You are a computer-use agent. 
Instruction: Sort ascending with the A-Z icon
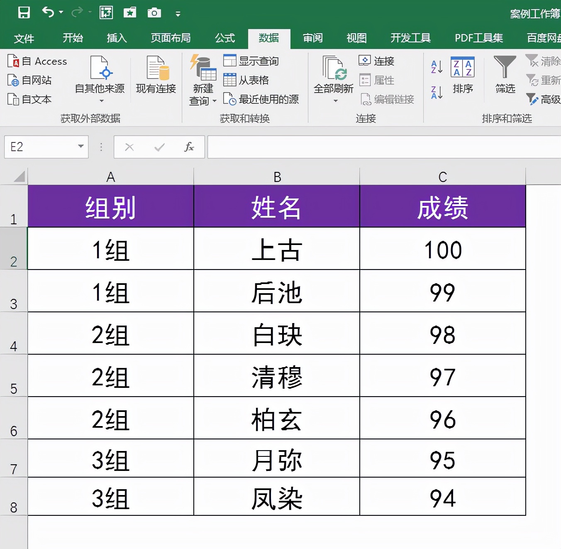pos(437,67)
